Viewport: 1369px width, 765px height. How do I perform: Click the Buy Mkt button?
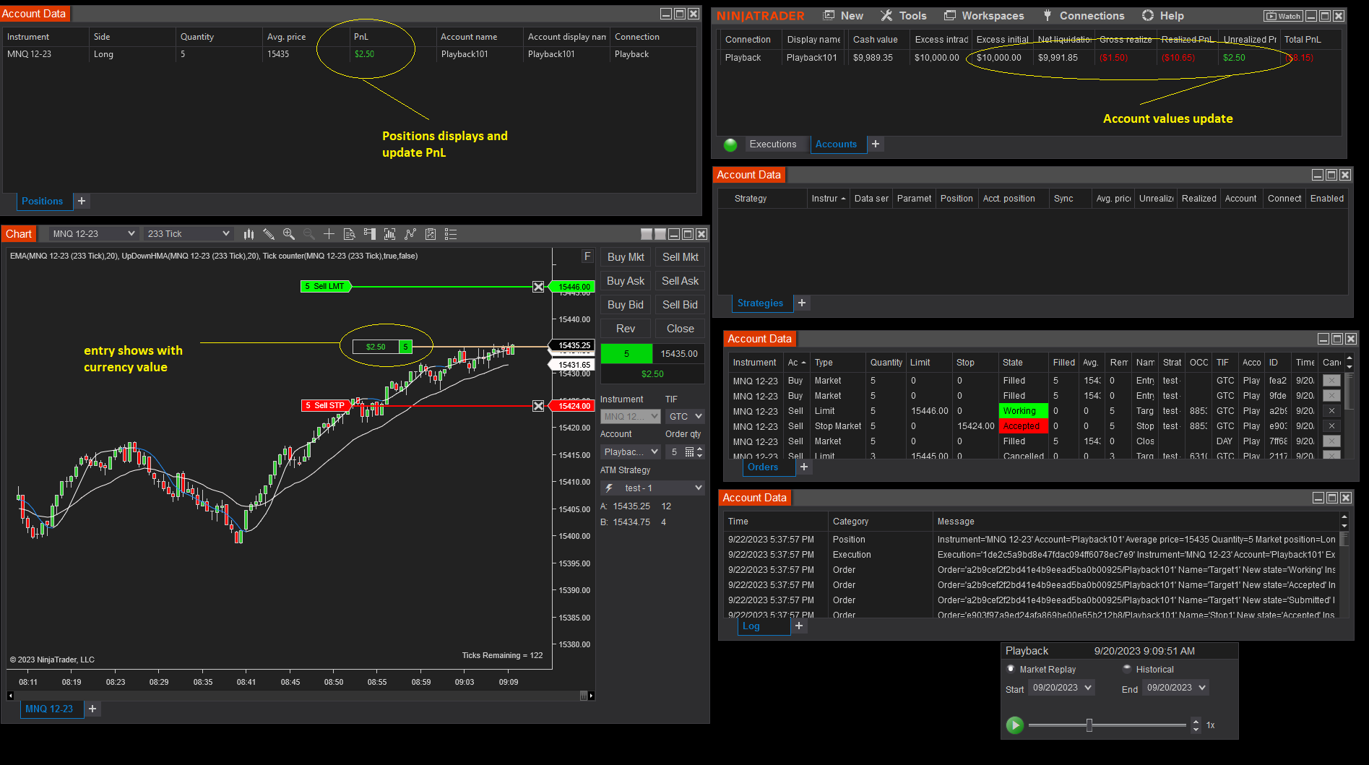tap(626, 257)
